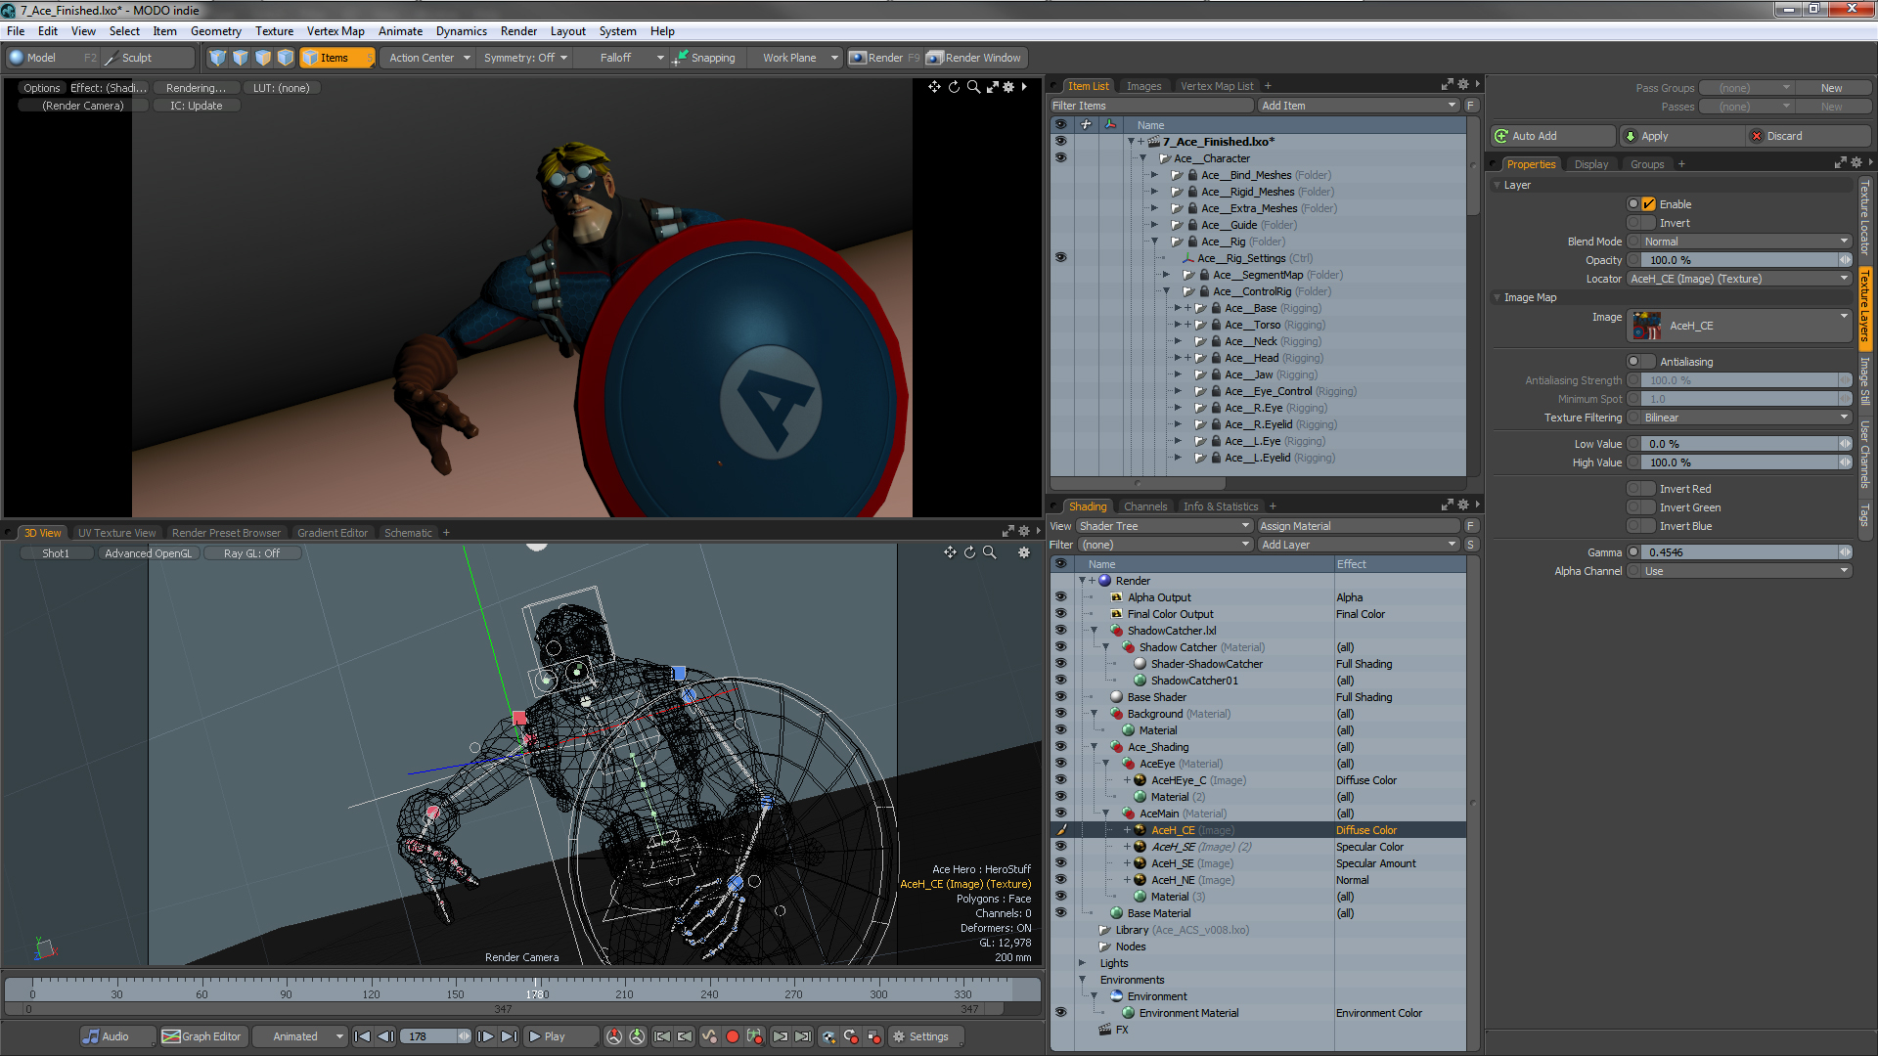The width and height of the screenshot is (1878, 1056).
Task: Open the Blend Mode dropdown set to Normal
Action: pyautogui.click(x=1739, y=241)
